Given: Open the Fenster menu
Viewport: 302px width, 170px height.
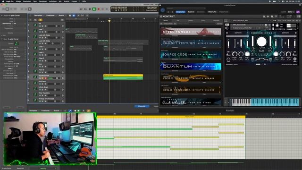Looking at the screenshot, I should [74, 1].
